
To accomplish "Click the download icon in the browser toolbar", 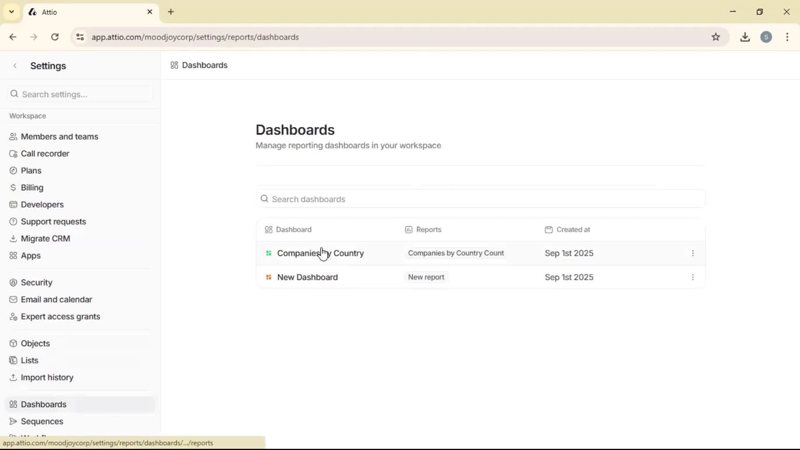I will pos(745,37).
